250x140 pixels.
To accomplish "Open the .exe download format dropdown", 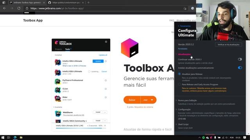I will [x=148, y=100].
